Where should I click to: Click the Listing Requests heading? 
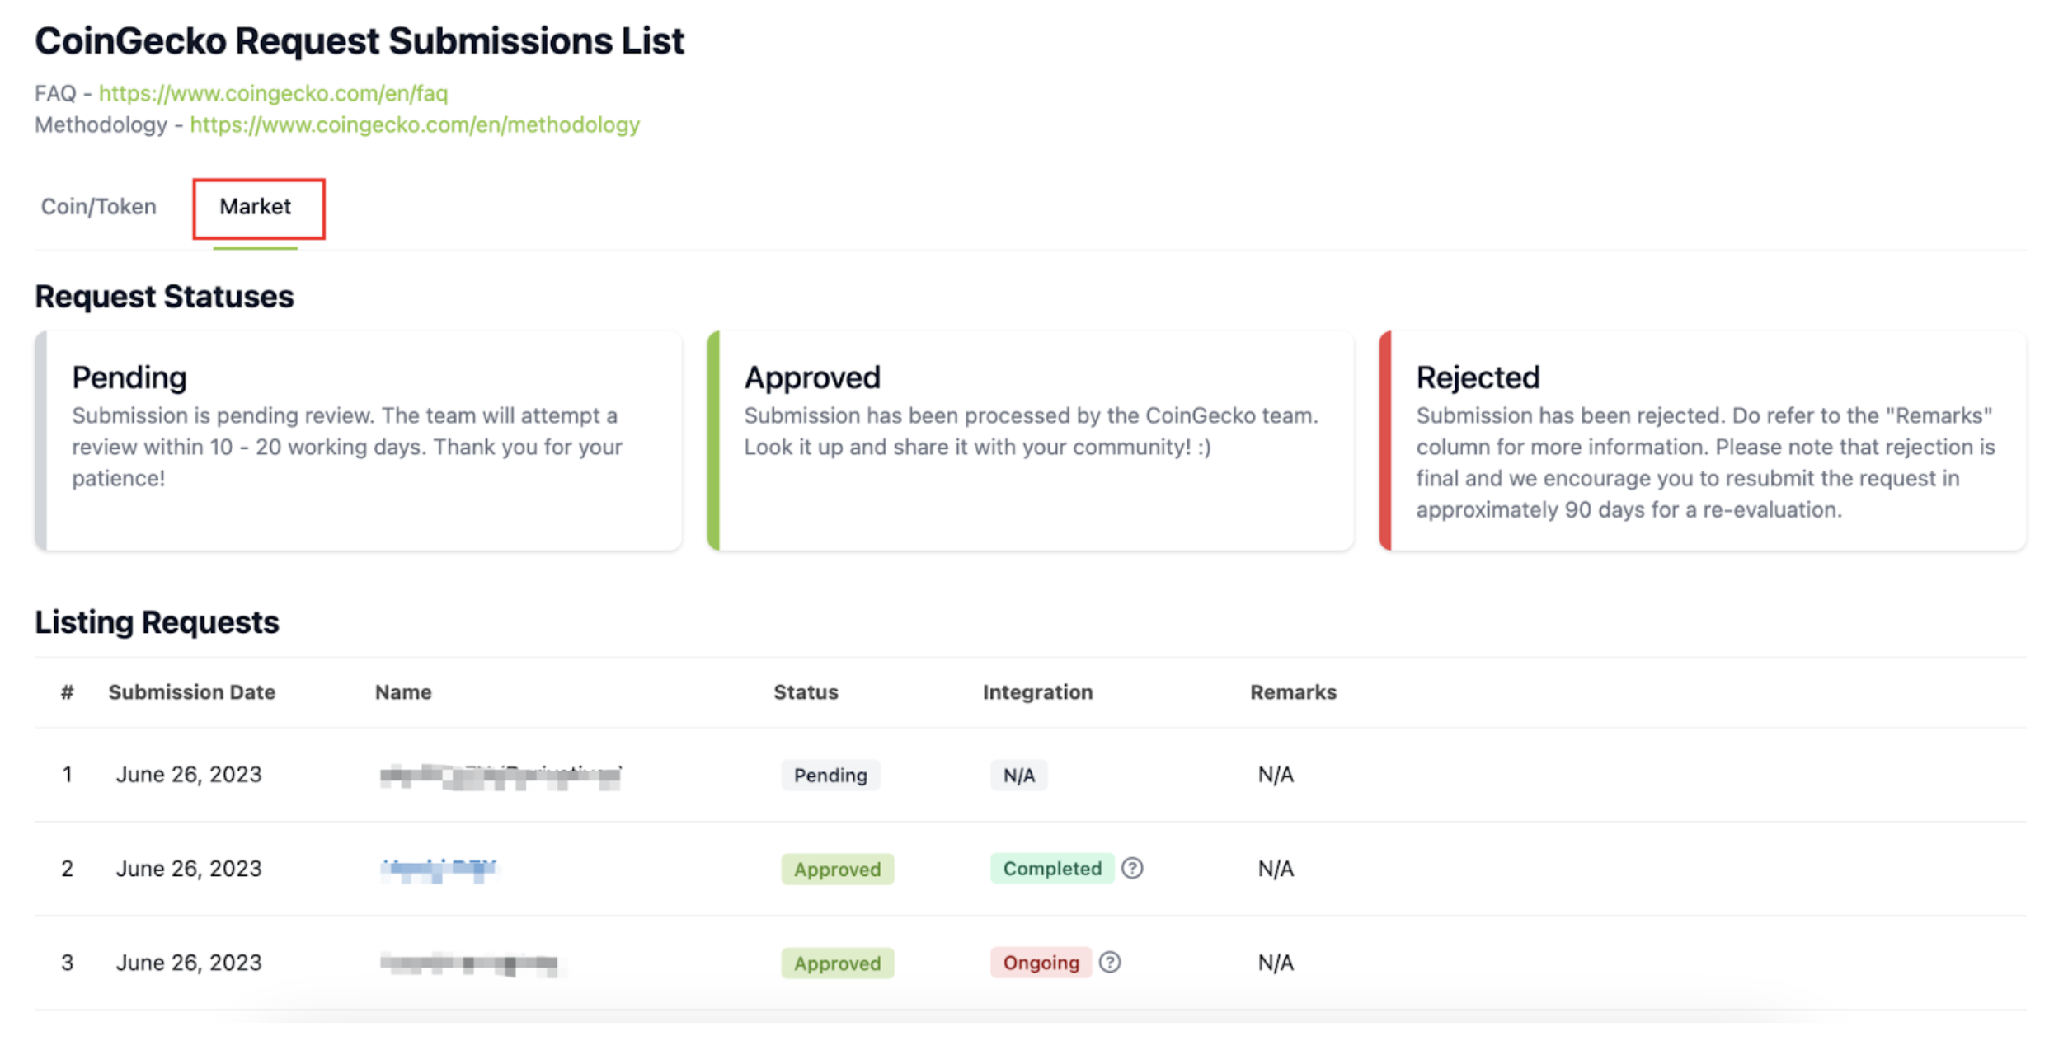click(x=157, y=622)
